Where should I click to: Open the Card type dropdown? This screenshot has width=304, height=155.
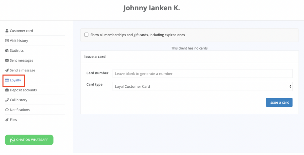[x=202, y=86]
